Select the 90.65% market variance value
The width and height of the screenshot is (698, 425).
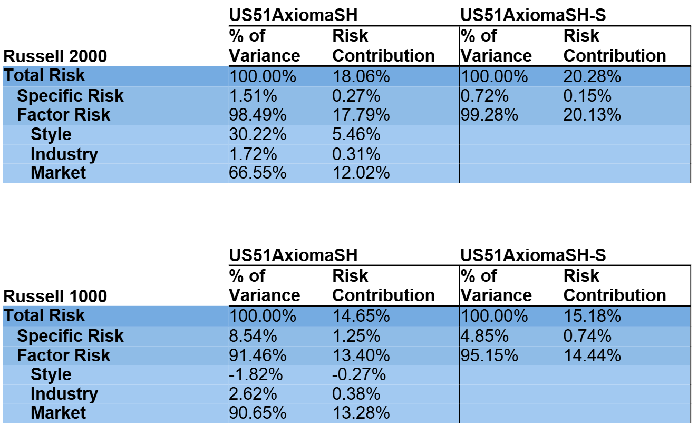(257, 413)
